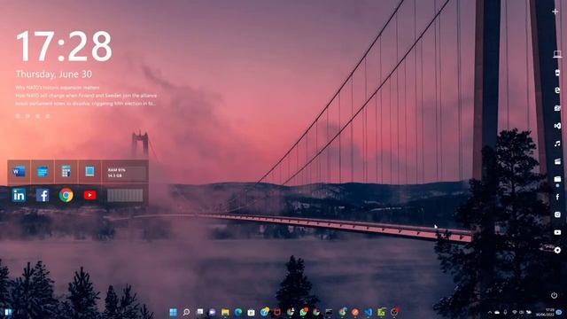
Task: Open taskbar Search magnifier
Action: click(x=186, y=312)
